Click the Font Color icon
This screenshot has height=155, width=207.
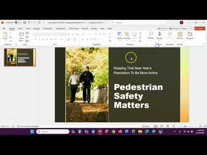point(75,39)
